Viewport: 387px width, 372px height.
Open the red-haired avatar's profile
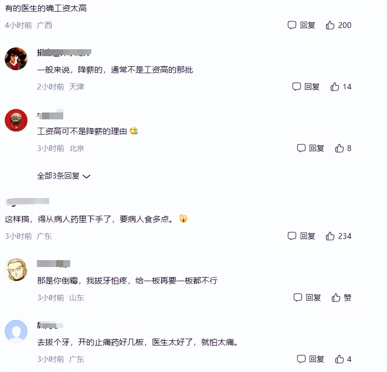16,59
